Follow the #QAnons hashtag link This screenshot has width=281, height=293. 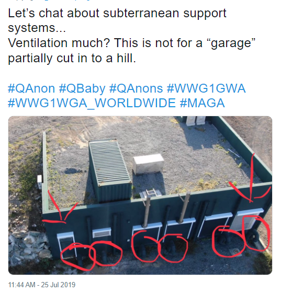(x=136, y=88)
